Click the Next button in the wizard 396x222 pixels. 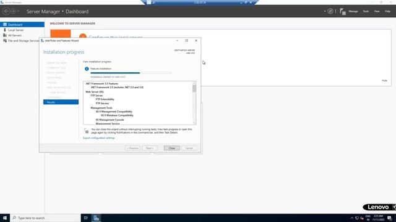pos(150,148)
